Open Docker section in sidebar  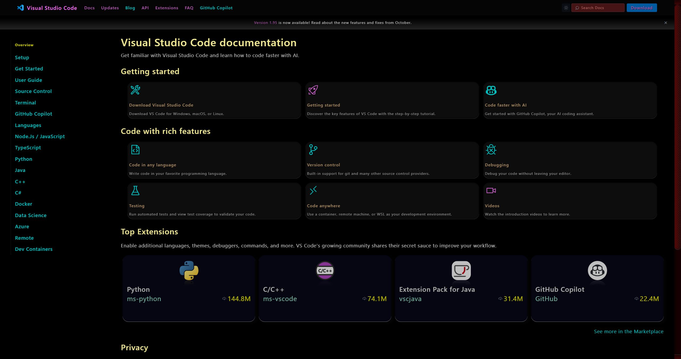(x=23, y=204)
